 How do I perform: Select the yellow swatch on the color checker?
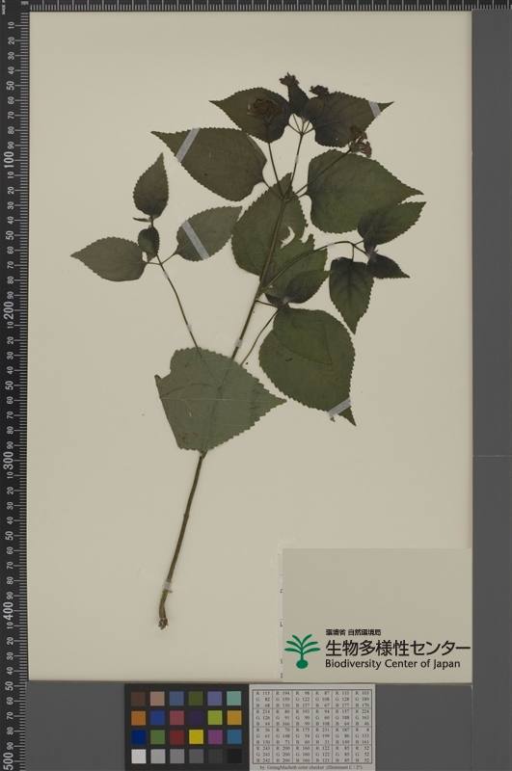(196, 736)
